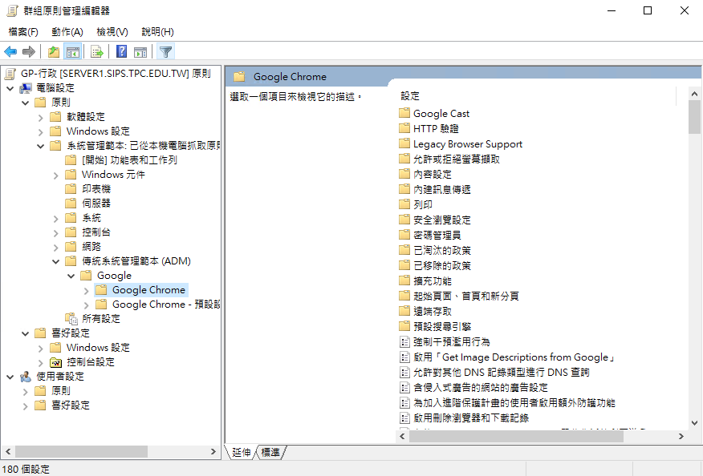Toggle the Show/Hide console tree icon

pos(73,52)
